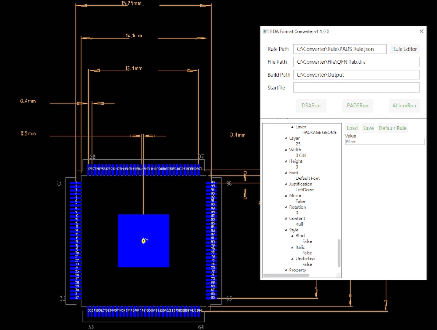
Task: Focus the empty StartFile input box
Action: [x=356, y=88]
